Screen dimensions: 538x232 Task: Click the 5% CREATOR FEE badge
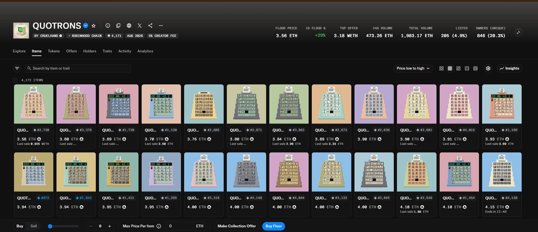click(x=162, y=36)
